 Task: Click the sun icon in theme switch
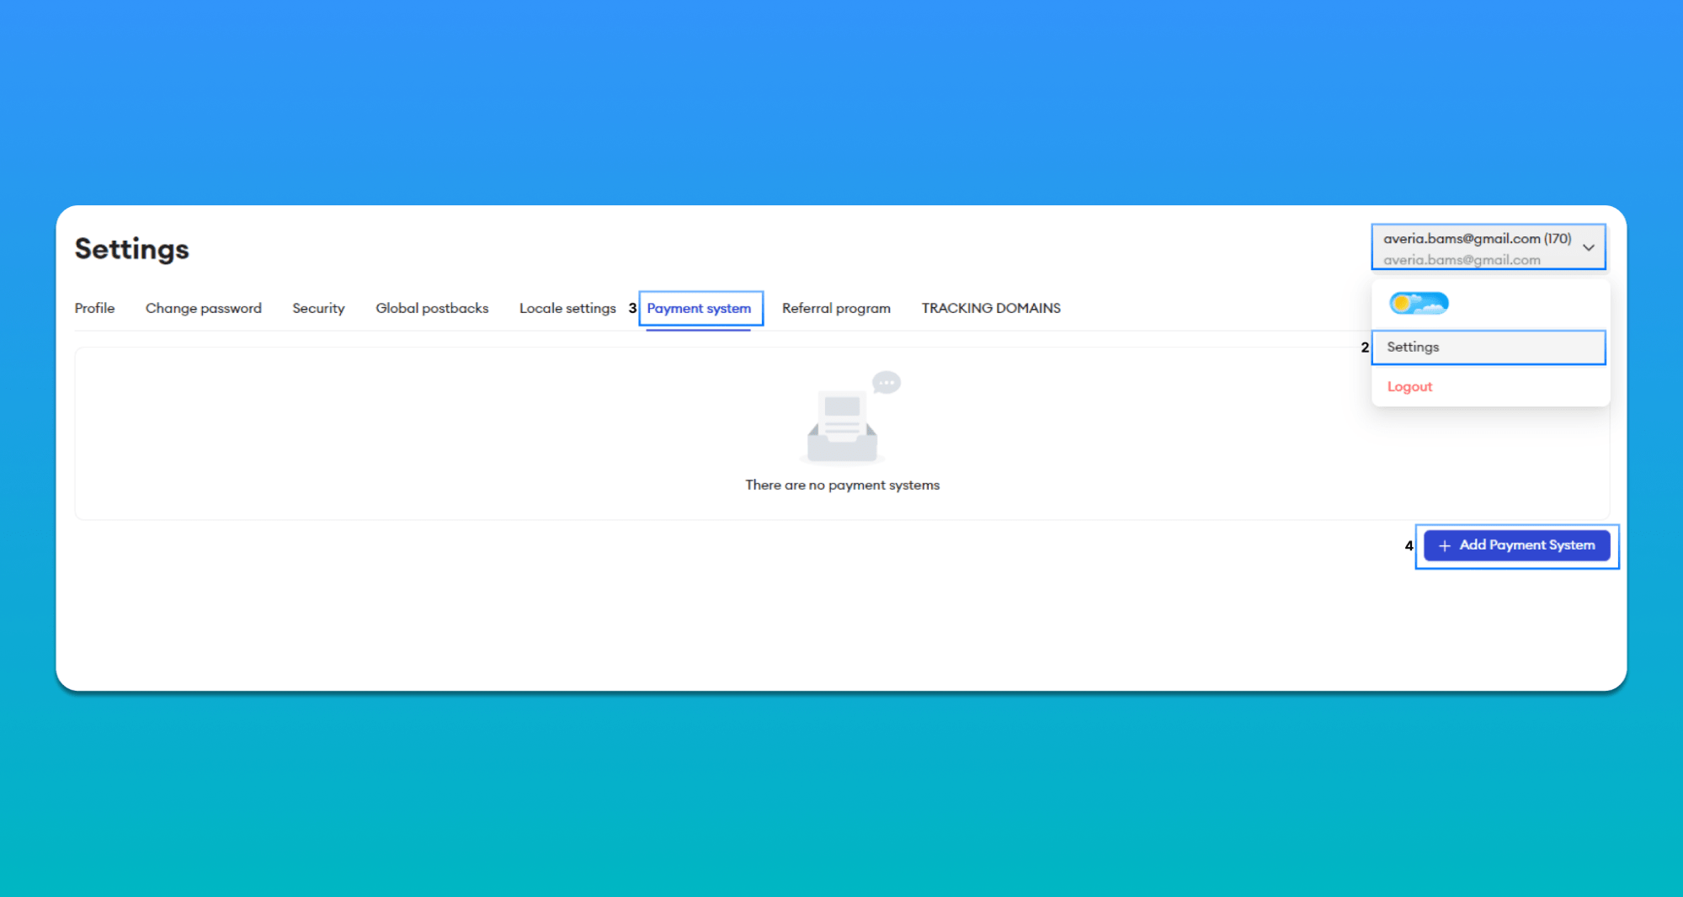coord(1402,303)
